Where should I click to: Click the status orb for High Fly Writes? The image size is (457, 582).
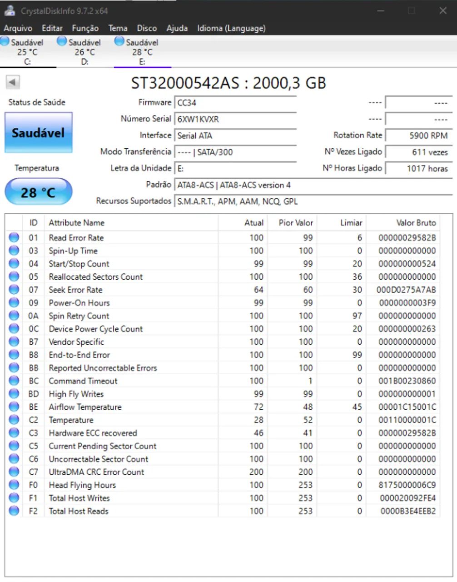tap(14, 394)
